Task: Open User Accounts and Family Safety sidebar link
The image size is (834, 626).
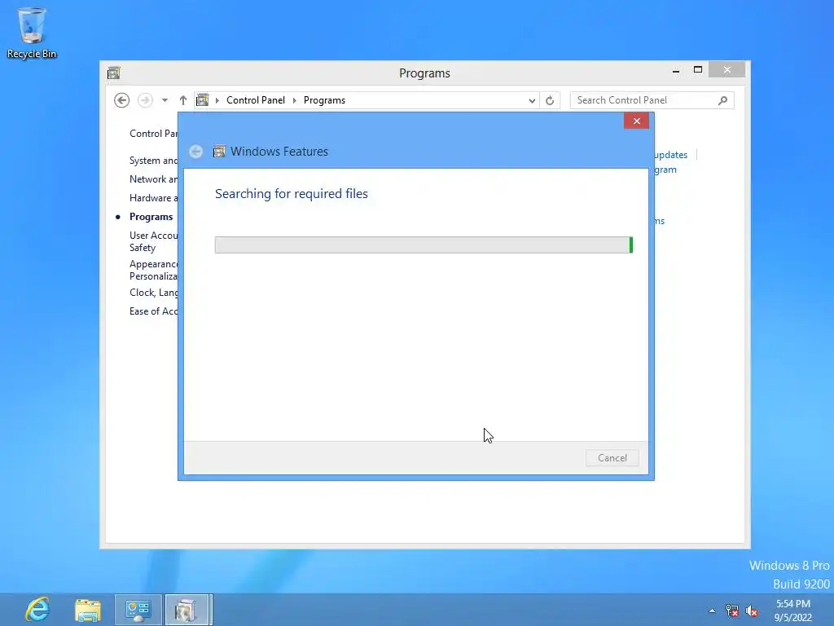Action: [153, 241]
